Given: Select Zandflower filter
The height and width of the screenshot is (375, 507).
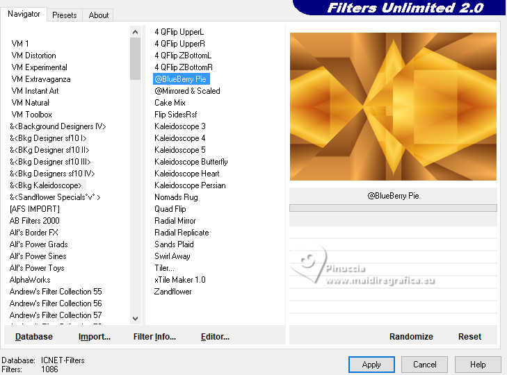Looking at the screenshot, I should (172, 292).
